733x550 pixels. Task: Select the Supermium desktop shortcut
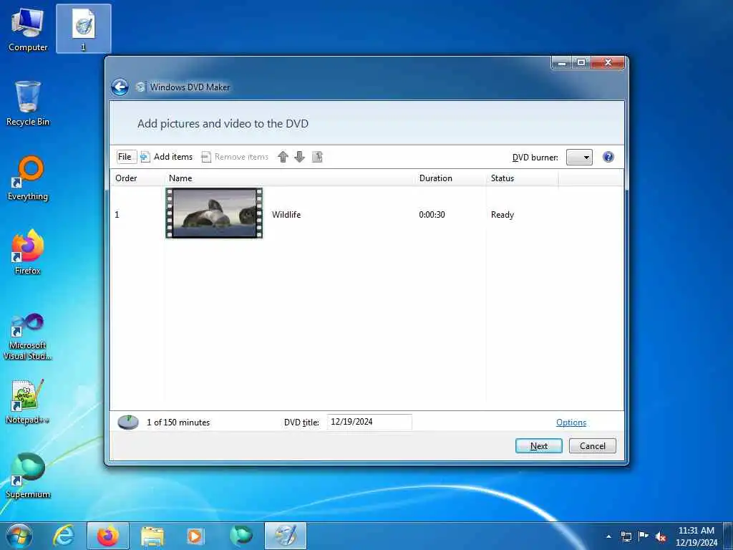(28, 476)
